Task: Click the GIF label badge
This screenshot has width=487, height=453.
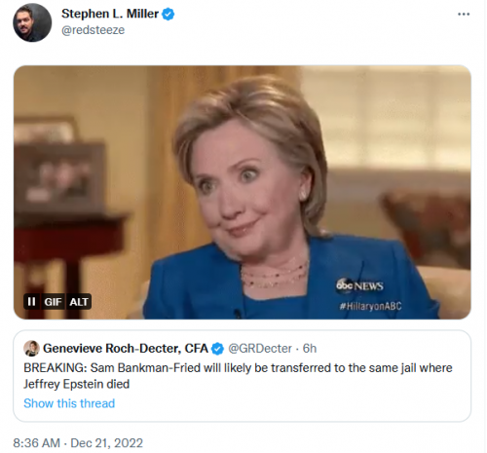Action: point(53,302)
